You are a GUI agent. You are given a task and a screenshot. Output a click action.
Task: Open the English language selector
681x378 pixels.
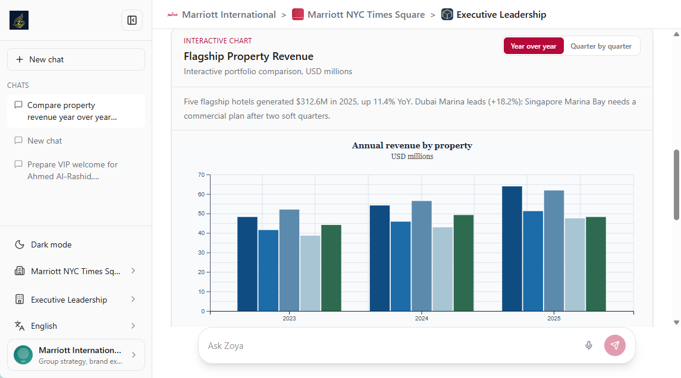(76, 326)
